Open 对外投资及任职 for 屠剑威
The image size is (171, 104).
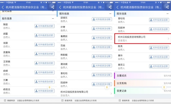(x=102, y=66)
